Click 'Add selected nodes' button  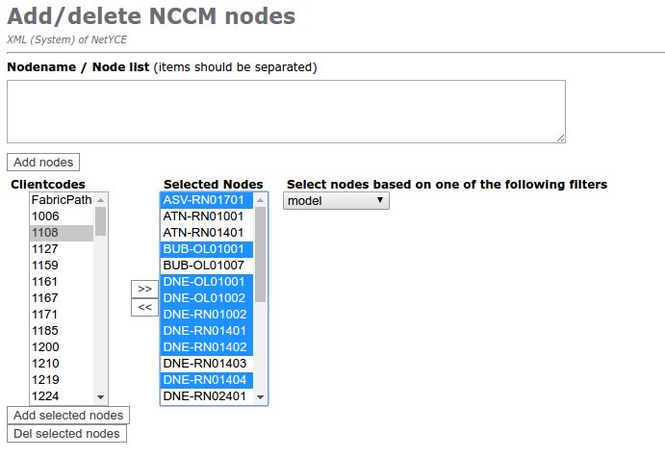68,415
